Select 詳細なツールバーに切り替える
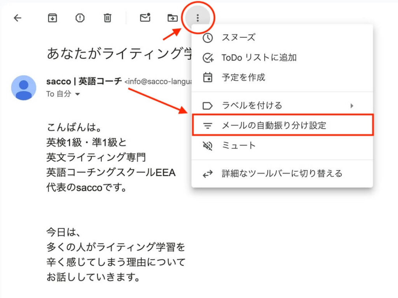The image size is (398, 298). [282, 173]
